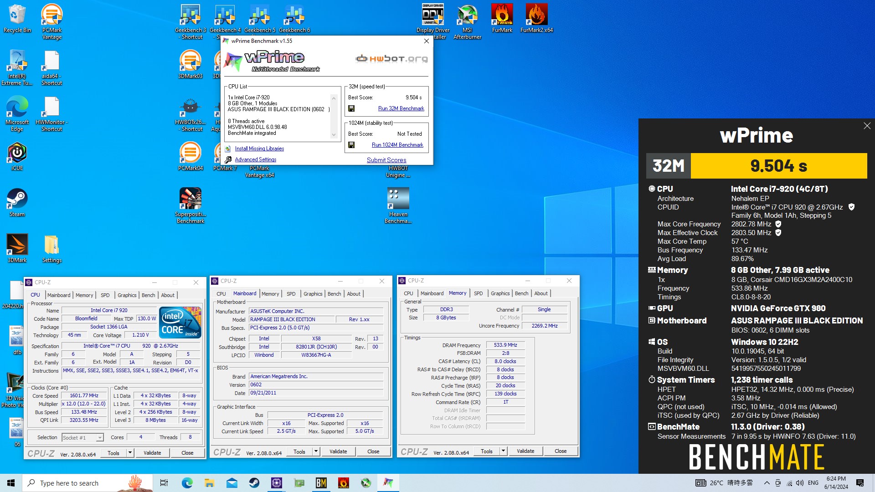Click Run 32M Benchmark link

401,108
